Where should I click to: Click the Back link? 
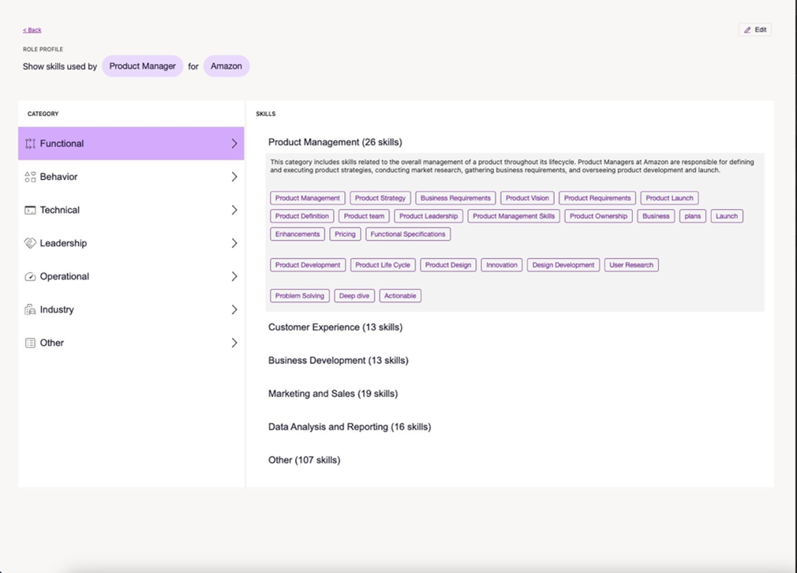pos(32,29)
